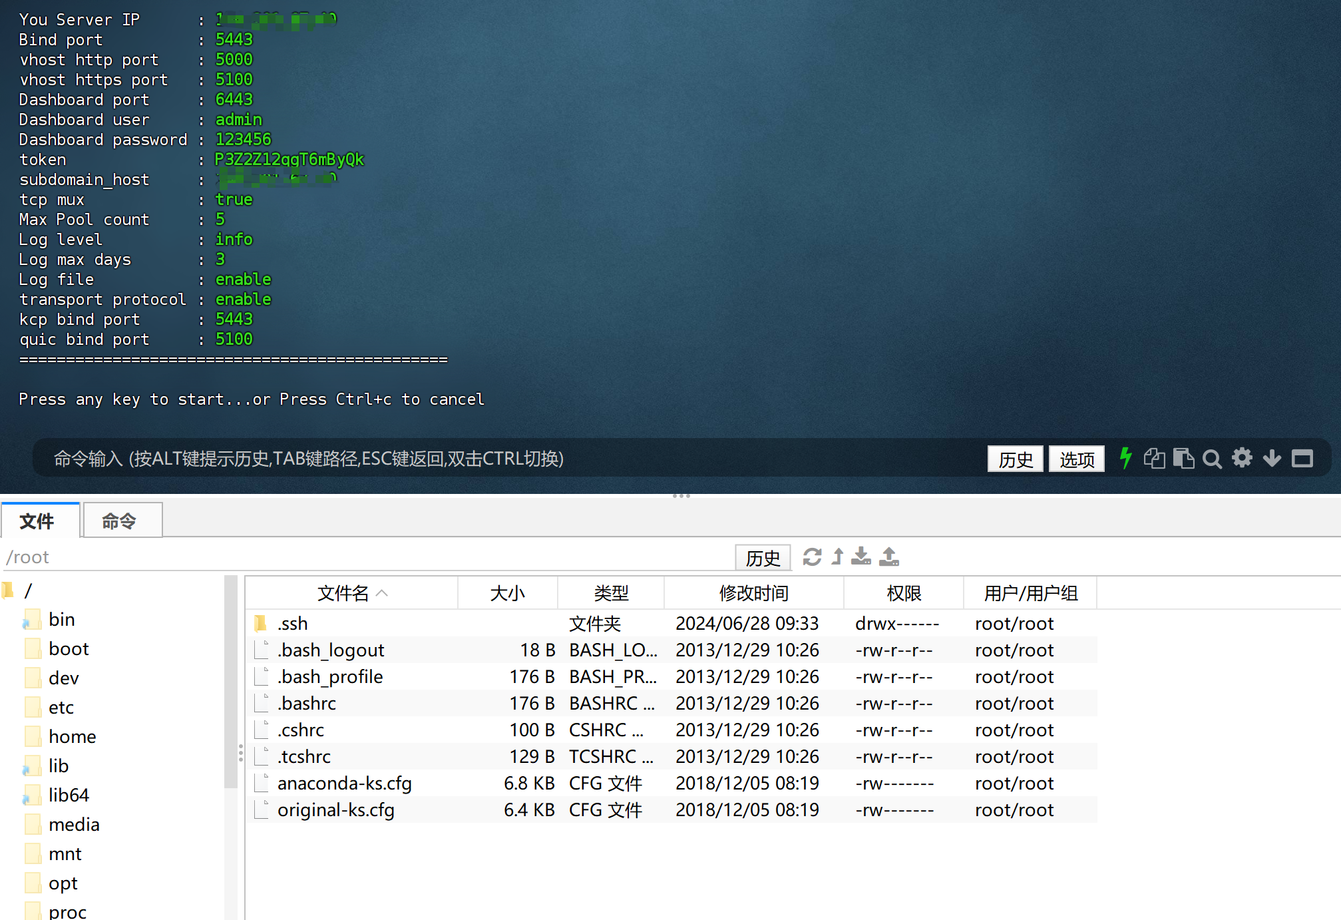Screen dimensions: 1341x920
Task: Click the file download icon in the file panel
Action: 861,557
